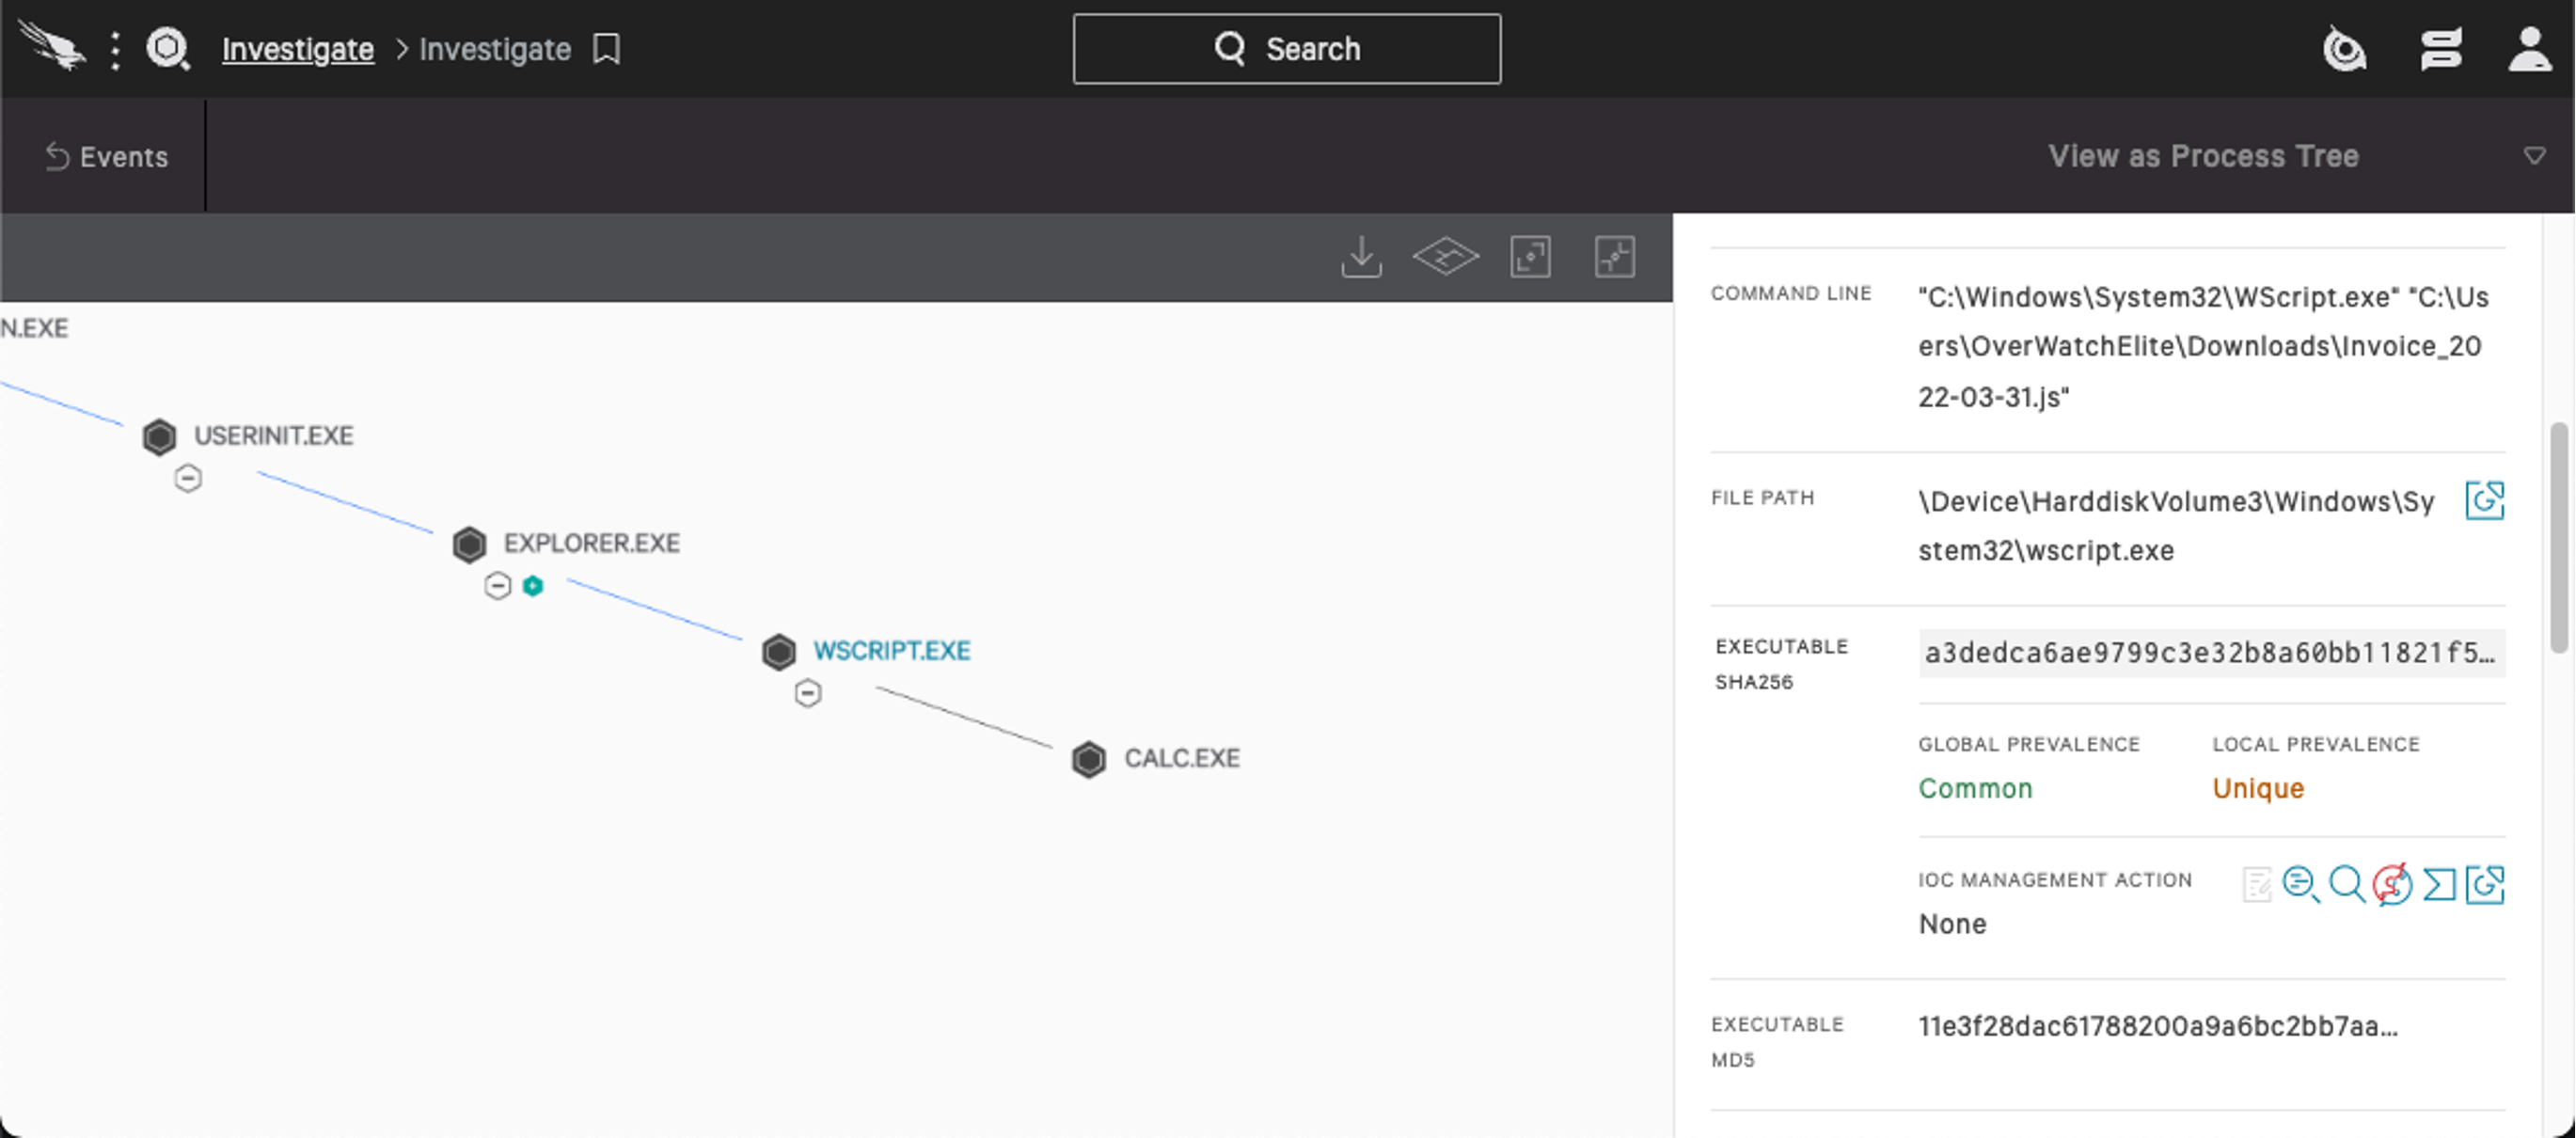Image resolution: width=2576 pixels, height=1138 pixels.
Task: Go back to Events
Action: [x=106, y=157]
